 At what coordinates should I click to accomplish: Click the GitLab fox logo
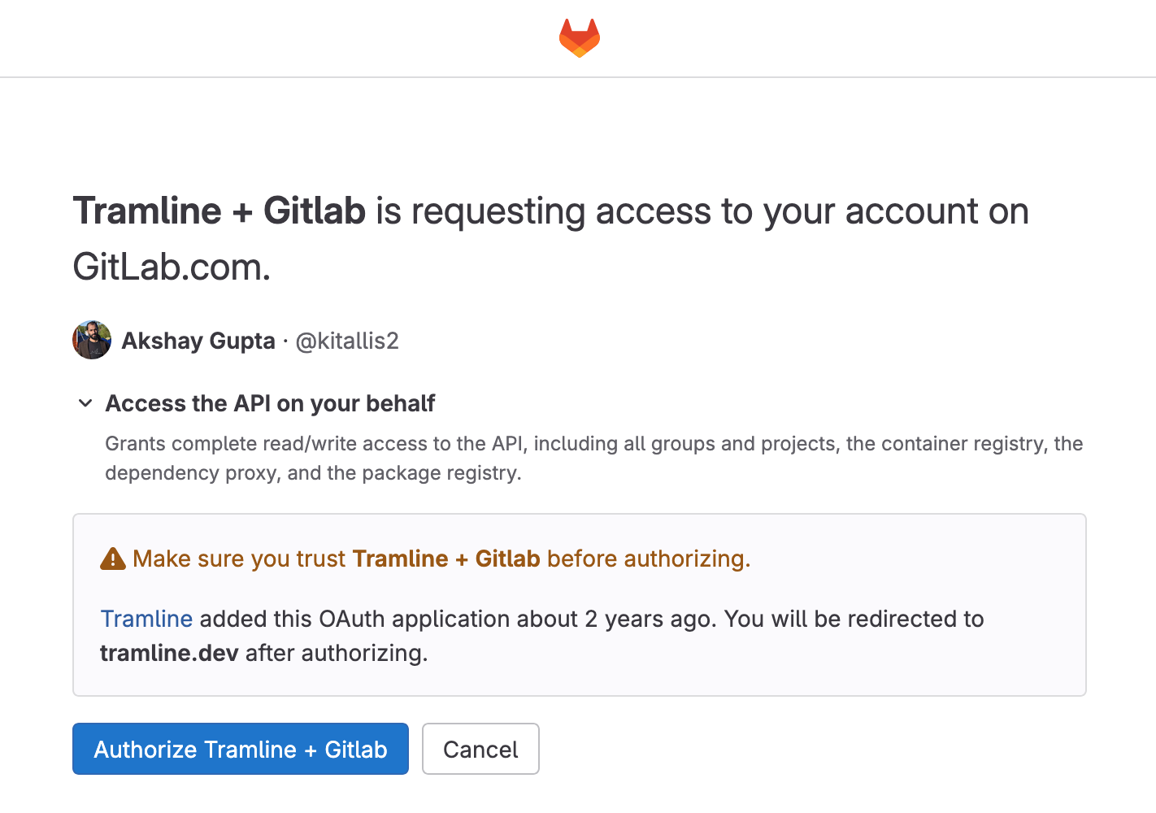579,38
